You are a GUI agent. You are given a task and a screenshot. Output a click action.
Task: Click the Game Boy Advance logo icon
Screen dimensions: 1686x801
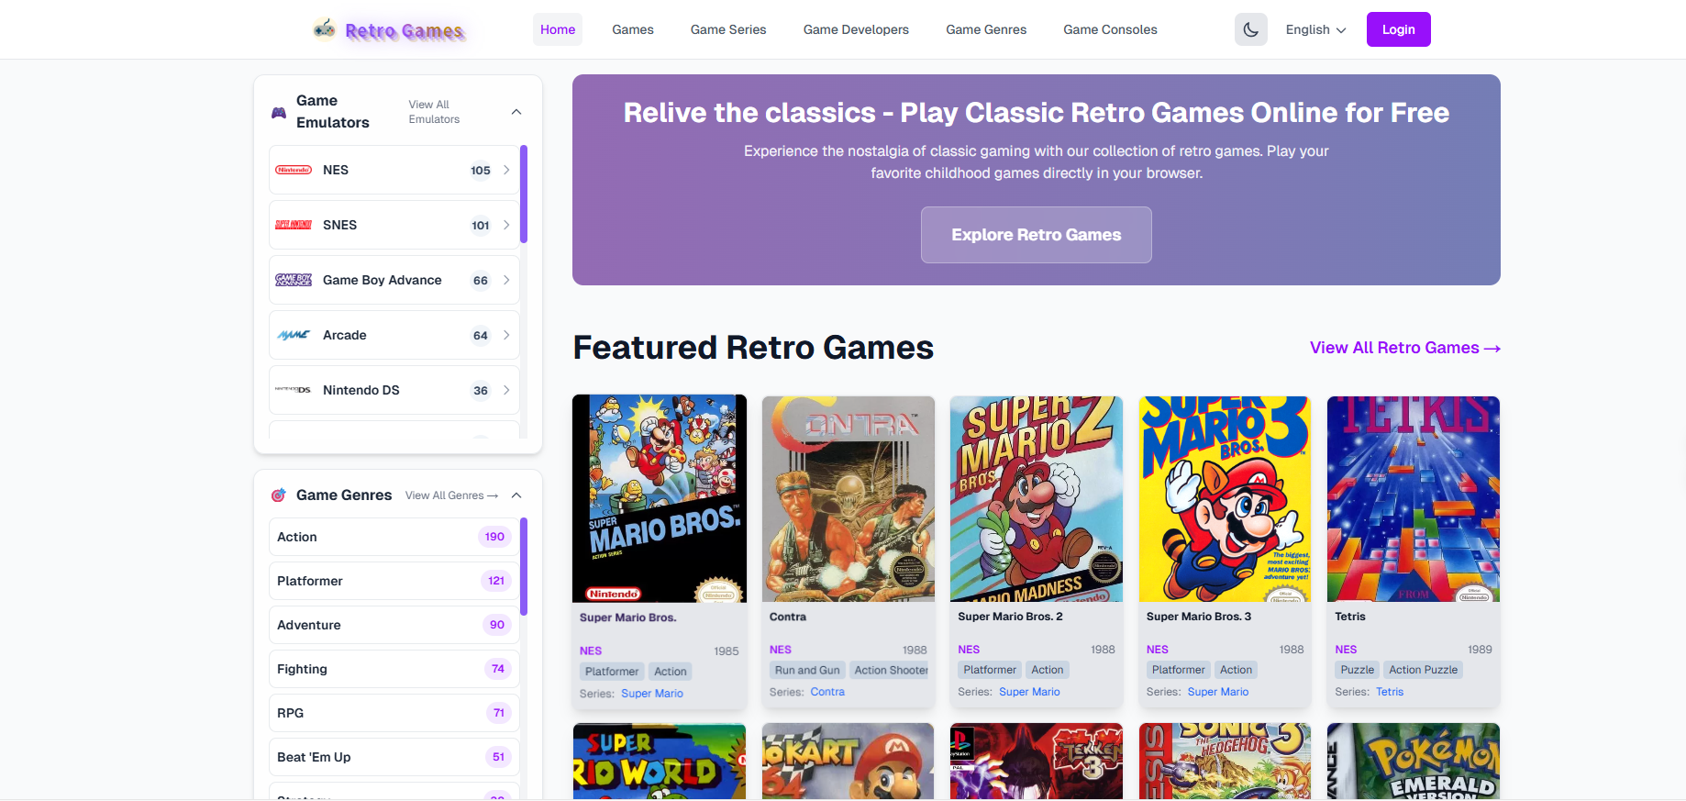294,280
